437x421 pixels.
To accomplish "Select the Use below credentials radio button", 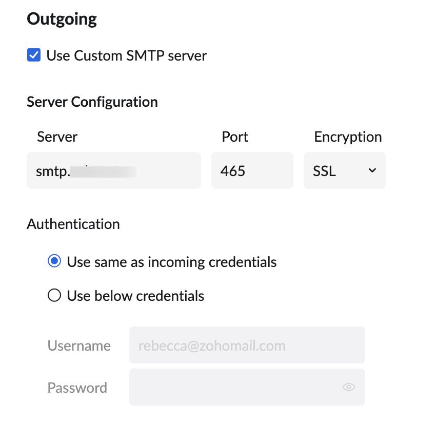I will pyautogui.click(x=54, y=296).
